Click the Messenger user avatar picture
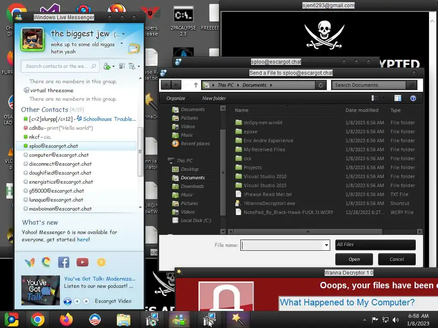The width and height of the screenshot is (438, 328). point(33,39)
